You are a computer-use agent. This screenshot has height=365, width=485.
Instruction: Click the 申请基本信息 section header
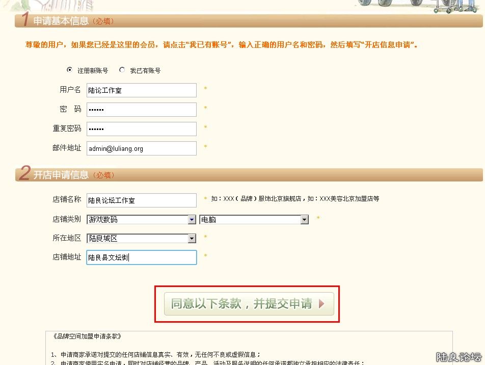click(x=60, y=21)
